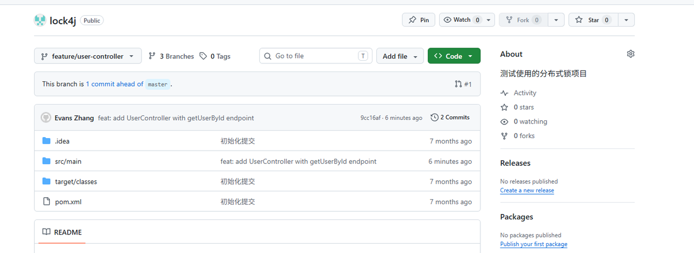Image resolution: width=694 pixels, height=253 pixels.
Task: Pin the repository with the Pin button
Action: pyautogui.click(x=419, y=20)
